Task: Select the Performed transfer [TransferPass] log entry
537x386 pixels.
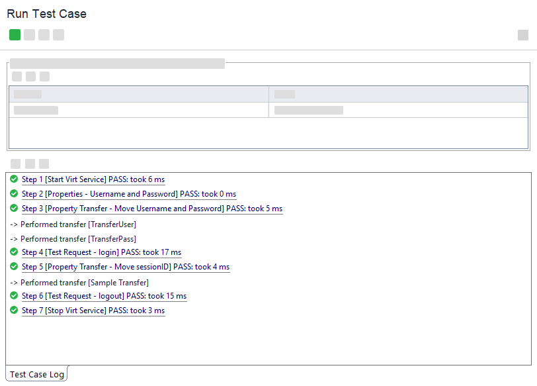Action: [x=73, y=239]
